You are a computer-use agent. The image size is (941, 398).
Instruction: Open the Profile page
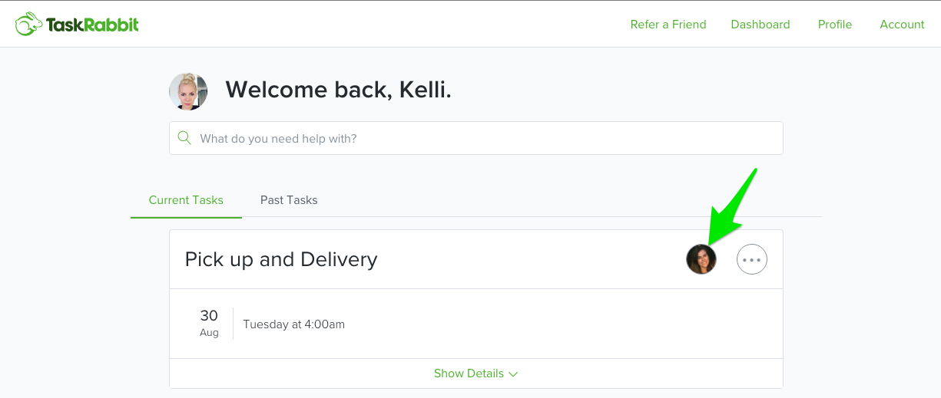click(x=835, y=25)
